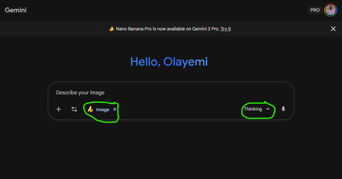Click the microphone icon
Viewport: 342px width, 179px height.
coord(283,109)
